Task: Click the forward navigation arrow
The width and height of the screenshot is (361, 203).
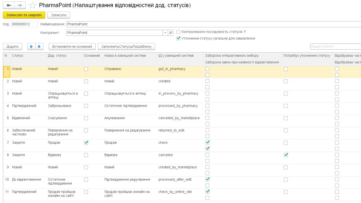Action: (x=19, y=5)
